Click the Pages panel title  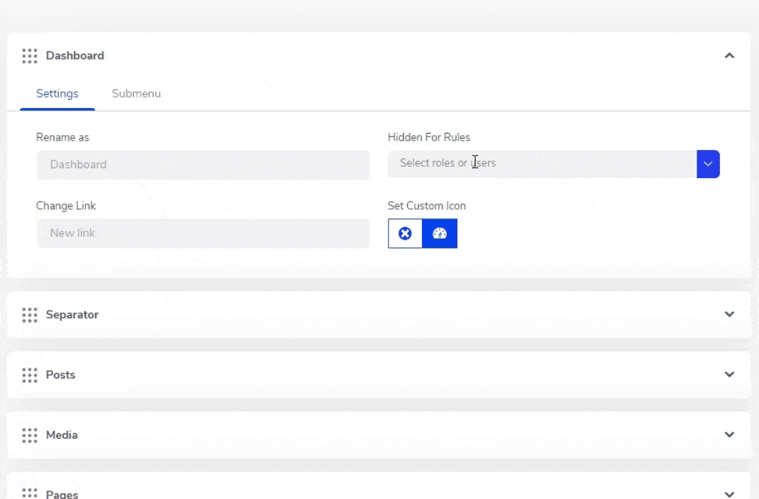point(62,494)
